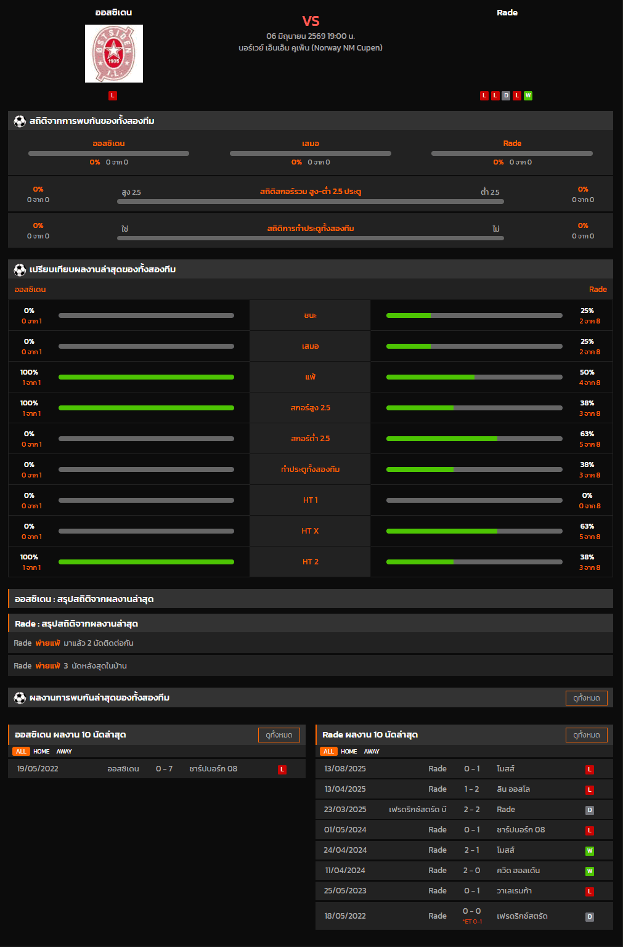Click สถิติสกอร์รวม สูง-ต่ำ 2.5 ประตู label
The width and height of the screenshot is (623, 947).
point(311,192)
